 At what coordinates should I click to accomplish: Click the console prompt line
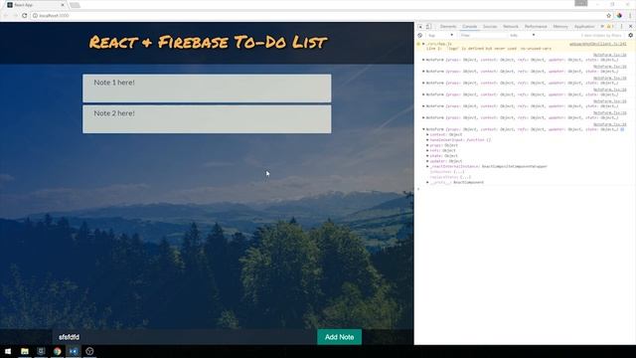pos(525,189)
